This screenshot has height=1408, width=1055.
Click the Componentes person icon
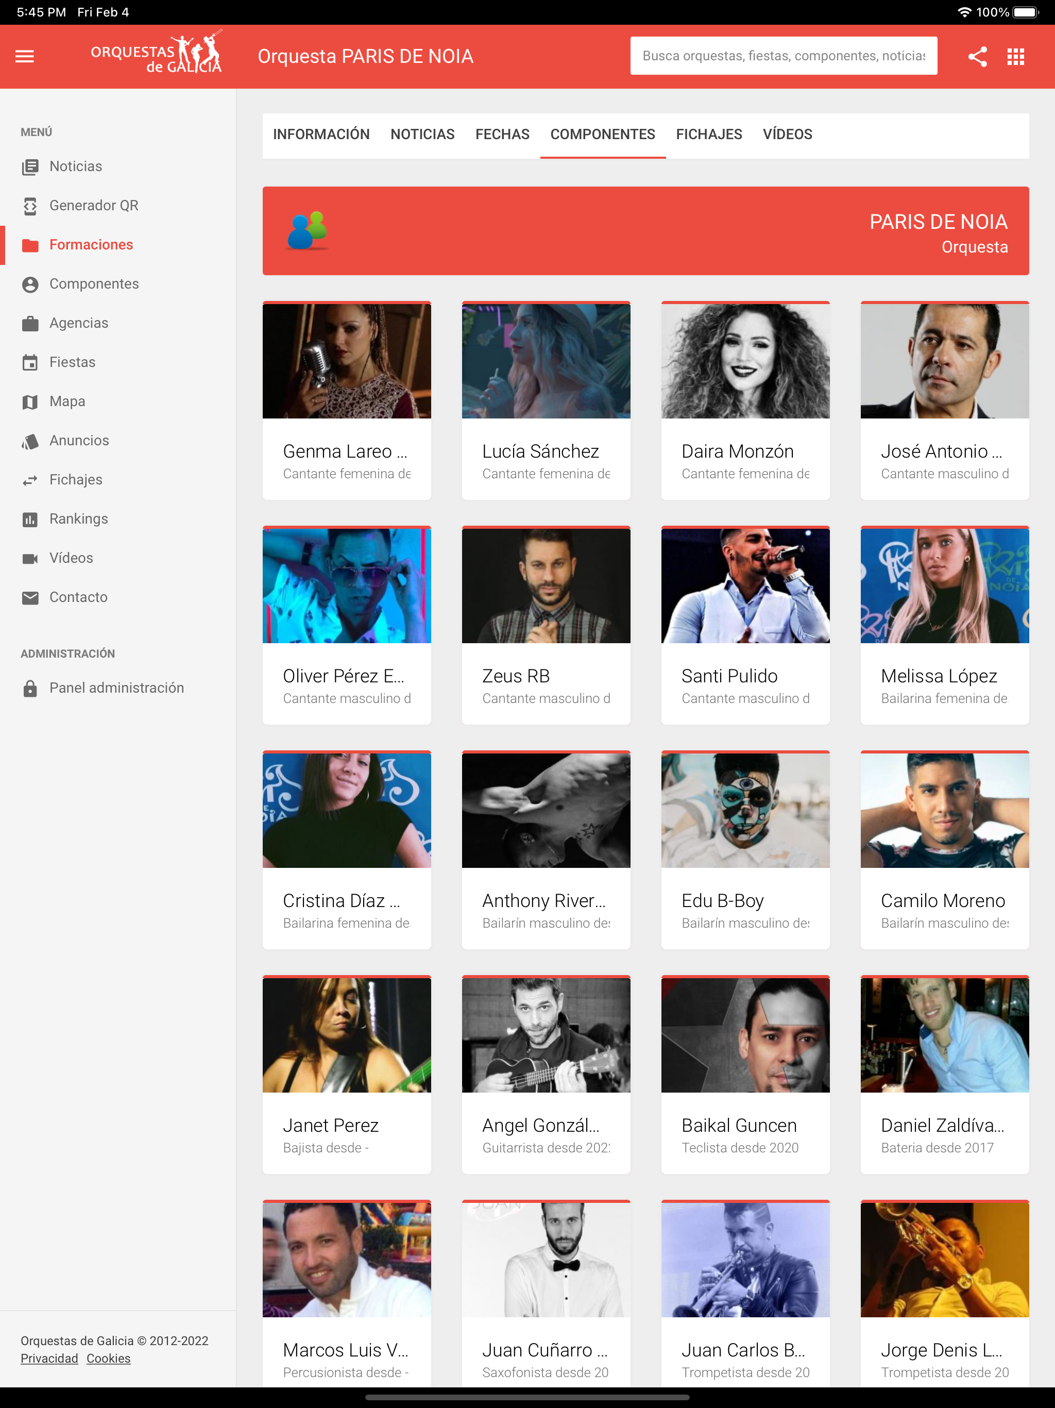(x=30, y=284)
